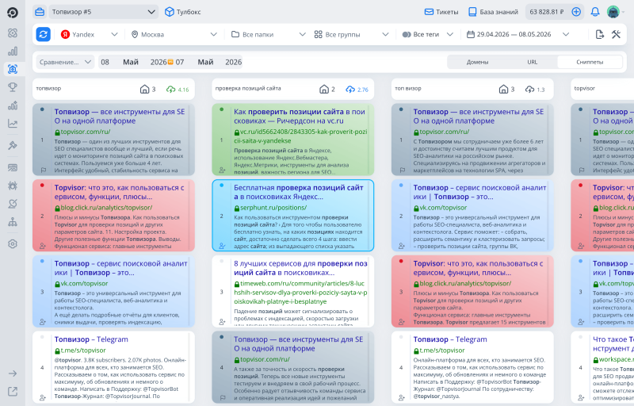Open the highlighted snapshots sidebar icon
This screenshot has height=406, width=634.
coord(13,69)
